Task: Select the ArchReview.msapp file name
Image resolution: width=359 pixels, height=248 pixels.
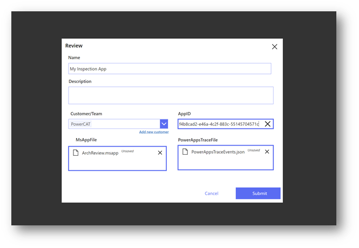Action: [100, 153]
